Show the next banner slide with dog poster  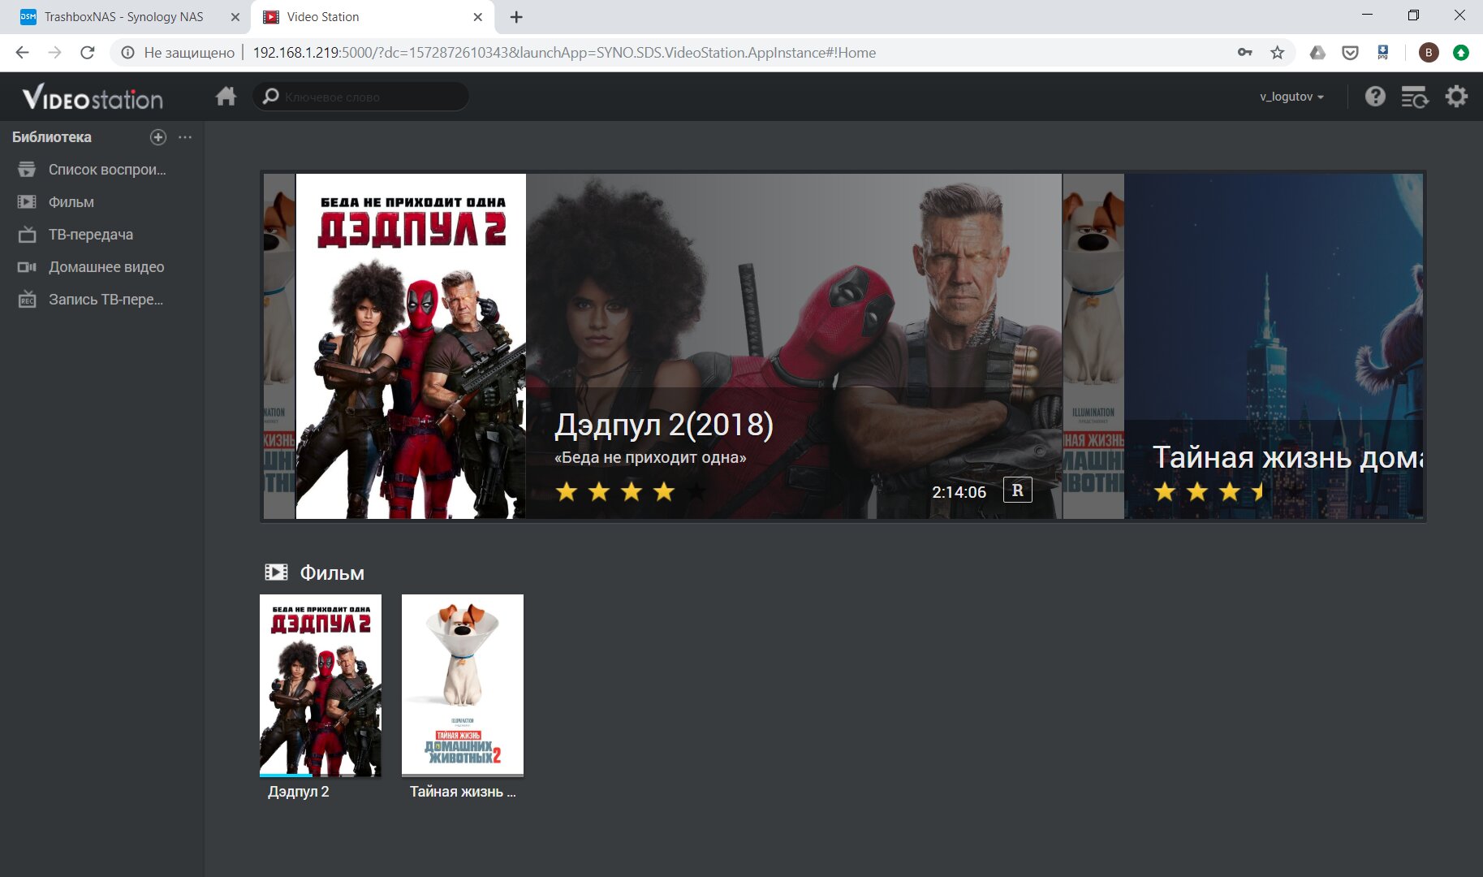pos(1093,346)
